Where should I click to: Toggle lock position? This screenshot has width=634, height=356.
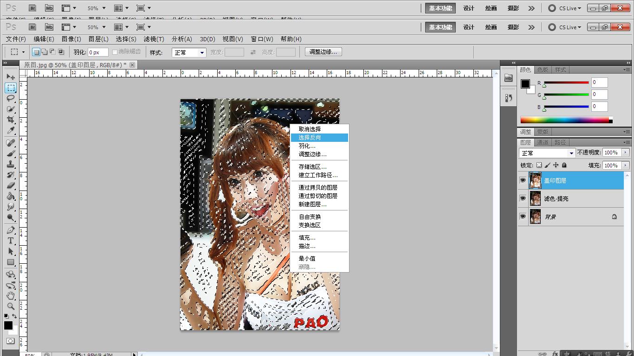tap(556, 165)
